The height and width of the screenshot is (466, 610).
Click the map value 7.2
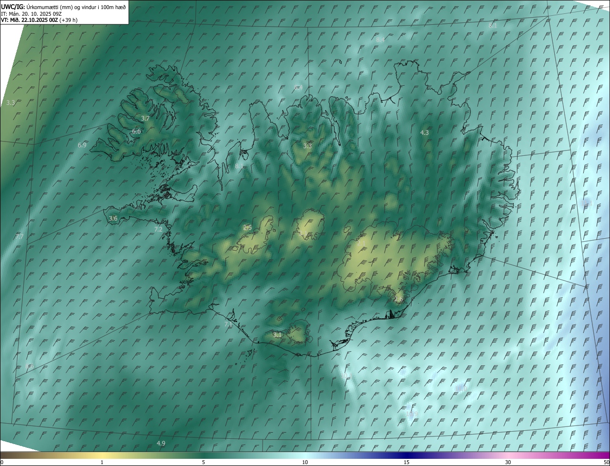pyautogui.click(x=158, y=229)
